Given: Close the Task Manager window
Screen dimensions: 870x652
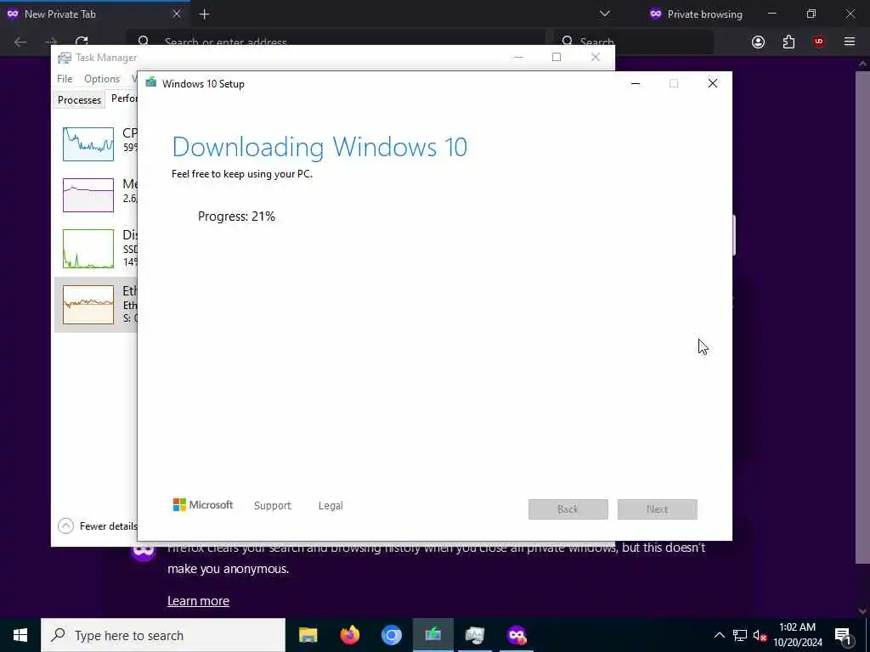Looking at the screenshot, I should point(596,57).
